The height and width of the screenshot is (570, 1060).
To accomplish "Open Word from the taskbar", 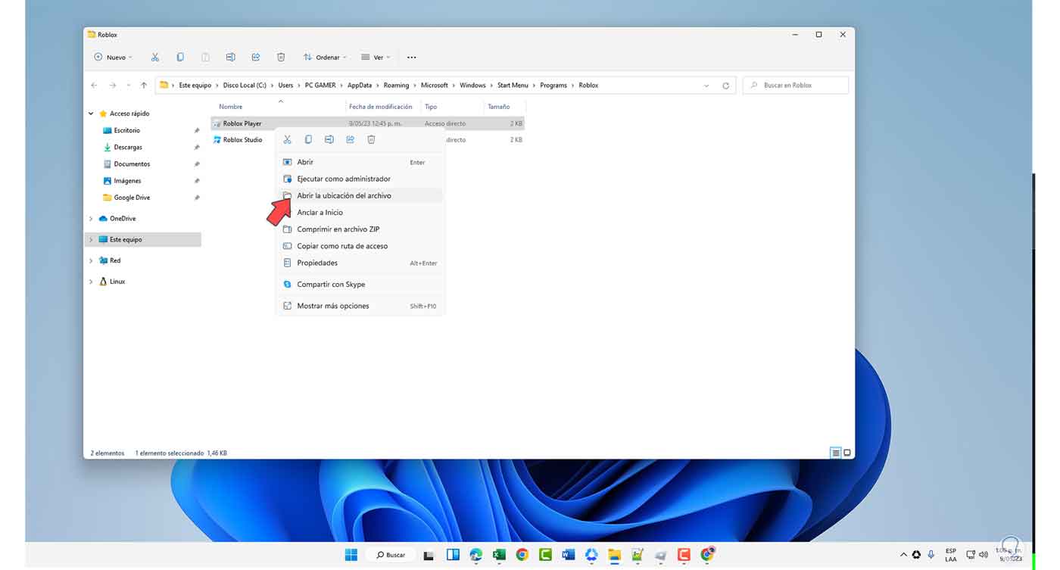I will point(569,555).
